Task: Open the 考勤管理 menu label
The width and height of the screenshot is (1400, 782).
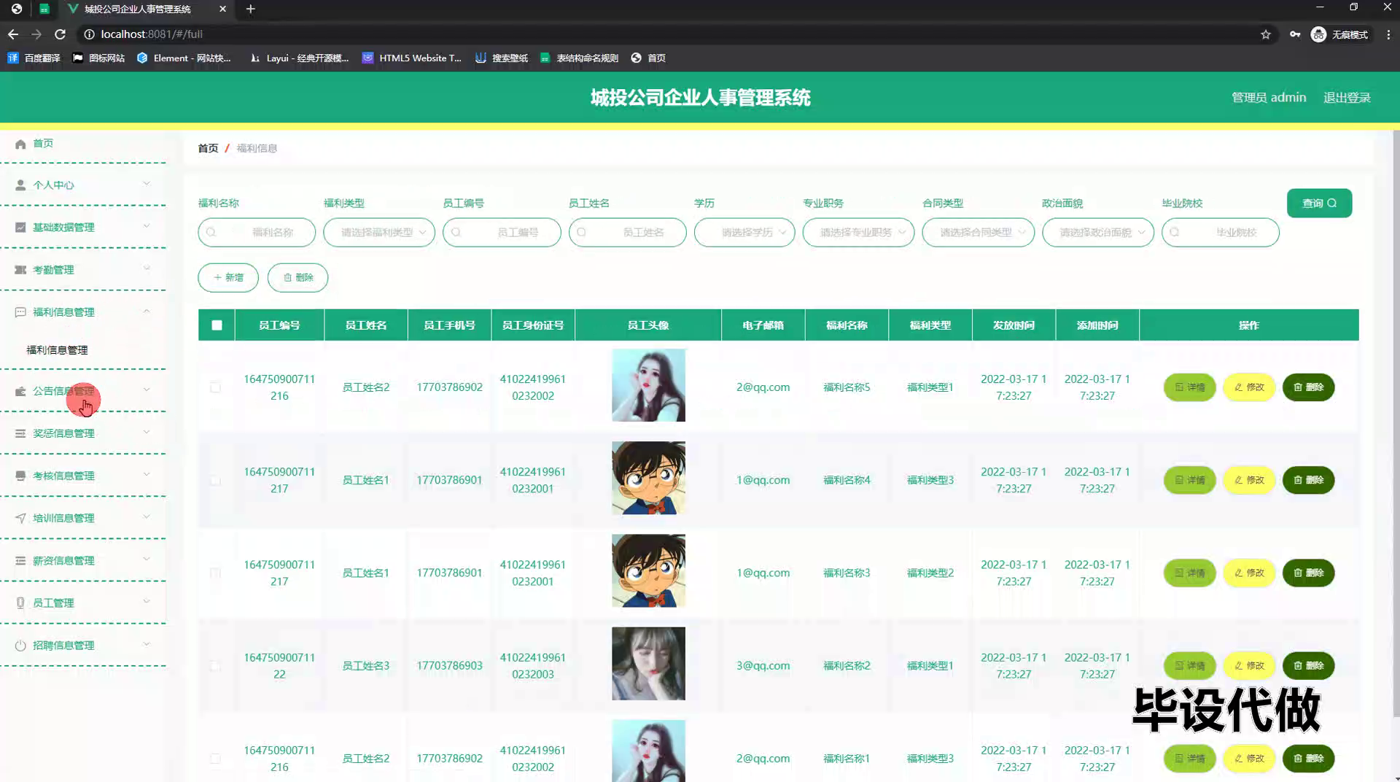Action: click(53, 270)
